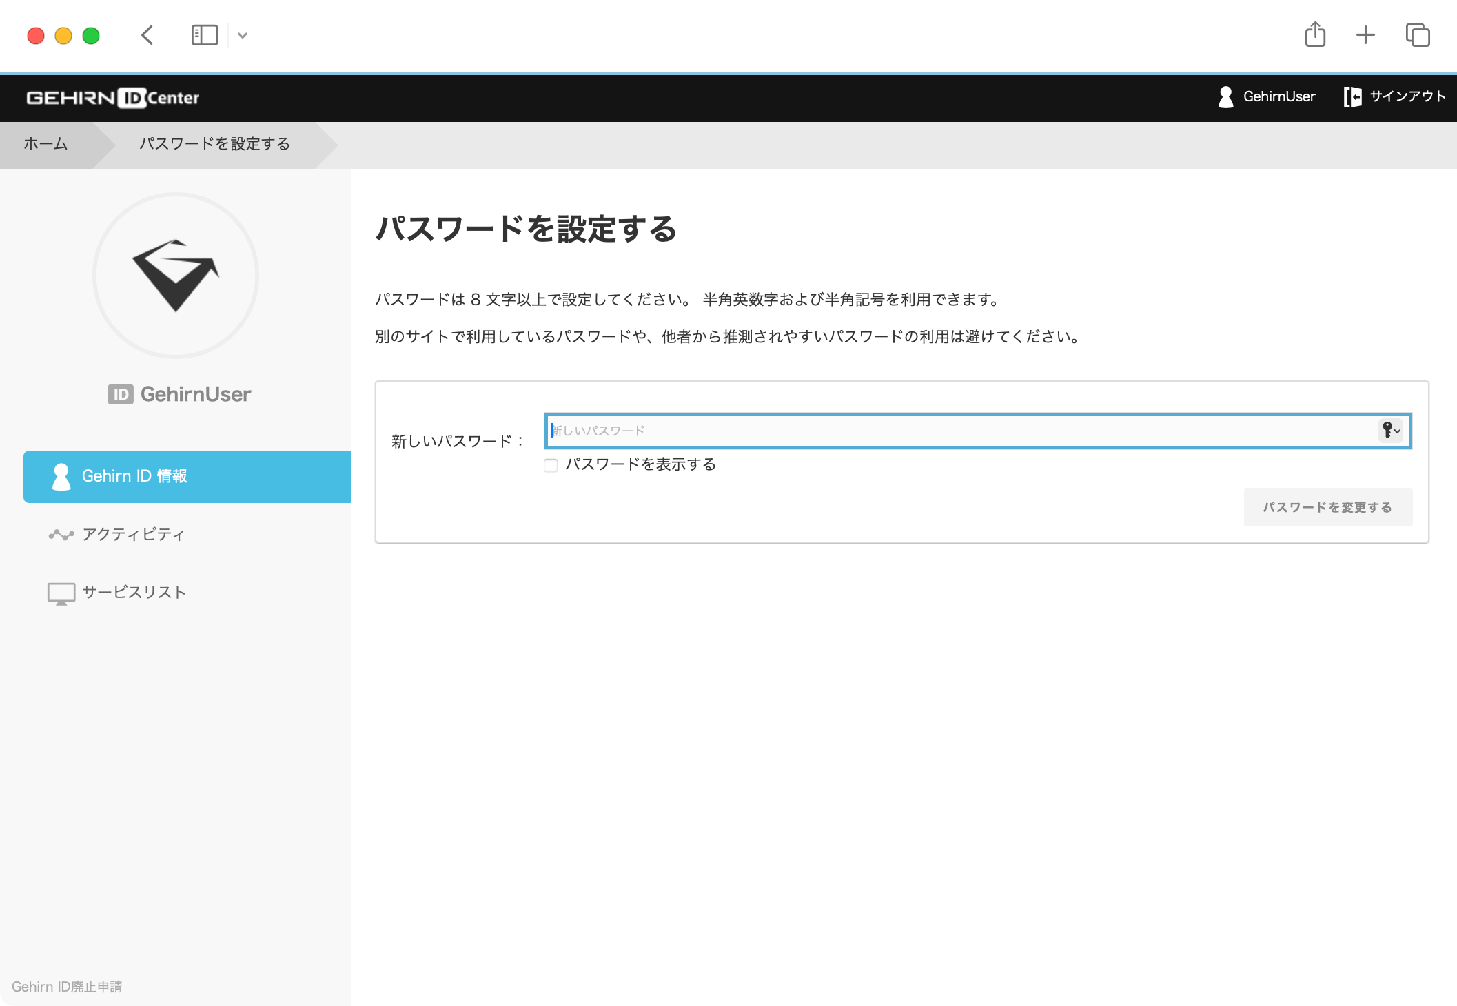This screenshot has width=1457, height=1006.
Task: Go to ホーム breadcrumb
Action: pos(45,144)
